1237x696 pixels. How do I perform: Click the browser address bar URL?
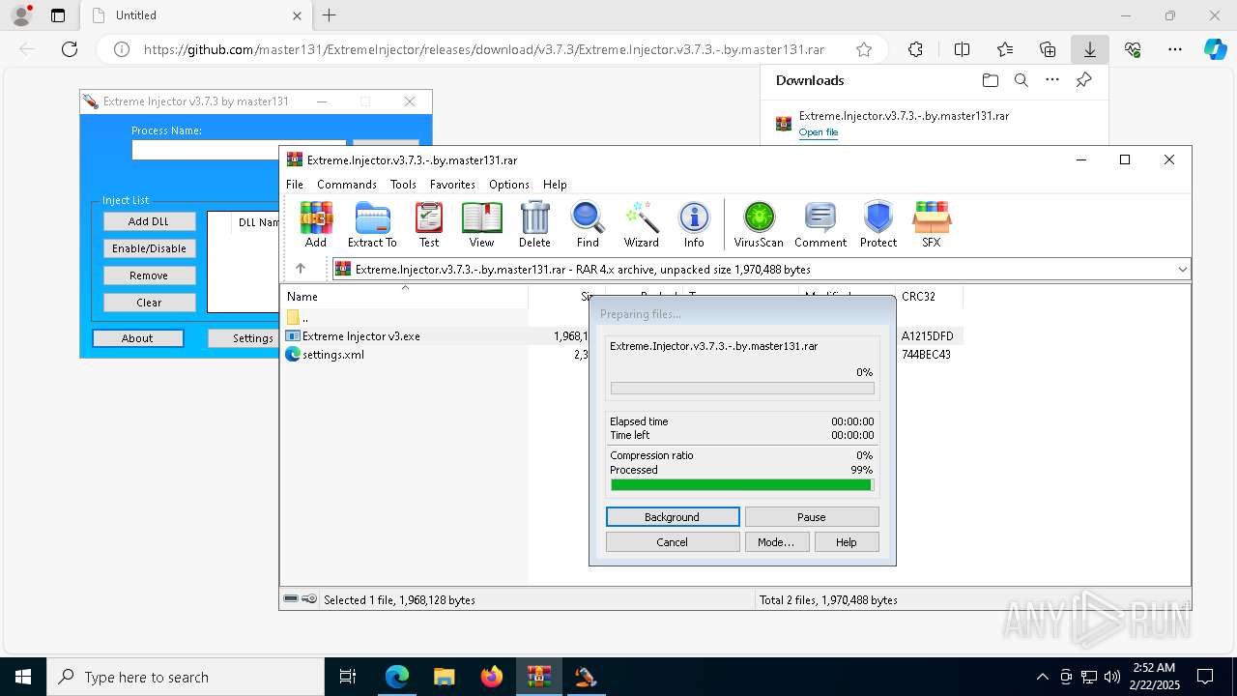[x=484, y=49]
